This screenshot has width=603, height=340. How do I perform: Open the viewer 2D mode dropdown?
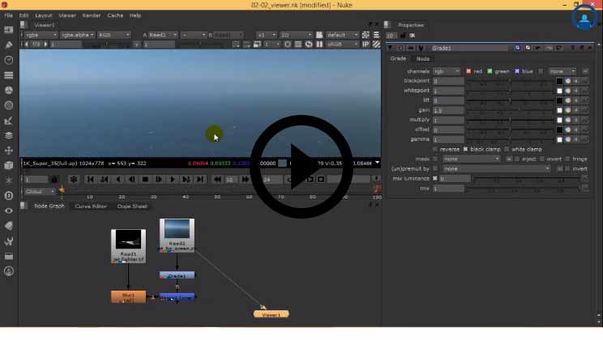point(290,35)
